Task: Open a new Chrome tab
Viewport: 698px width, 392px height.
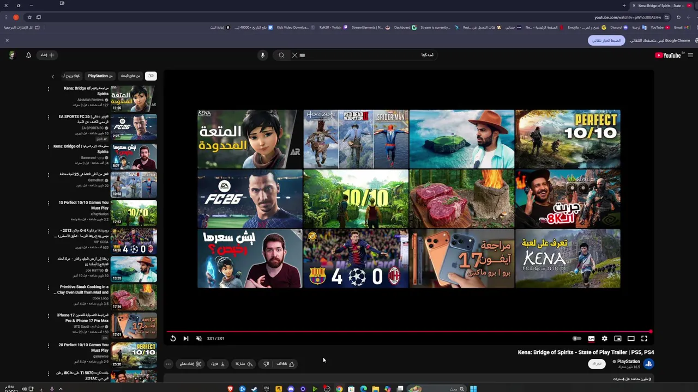Action: point(624,5)
